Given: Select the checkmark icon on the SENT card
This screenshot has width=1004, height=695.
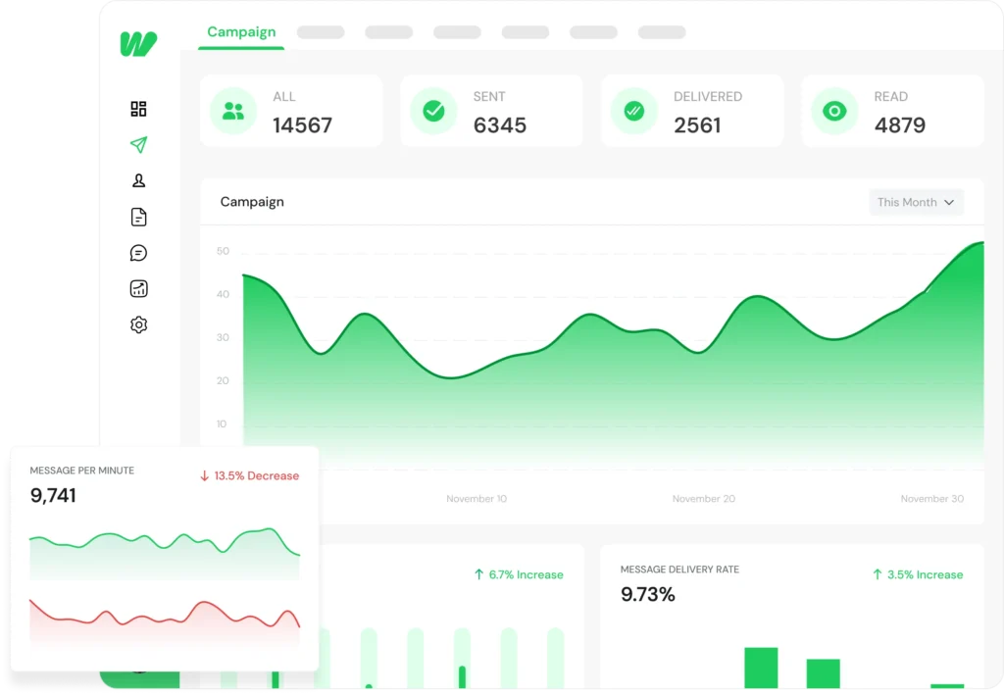Looking at the screenshot, I should [433, 112].
